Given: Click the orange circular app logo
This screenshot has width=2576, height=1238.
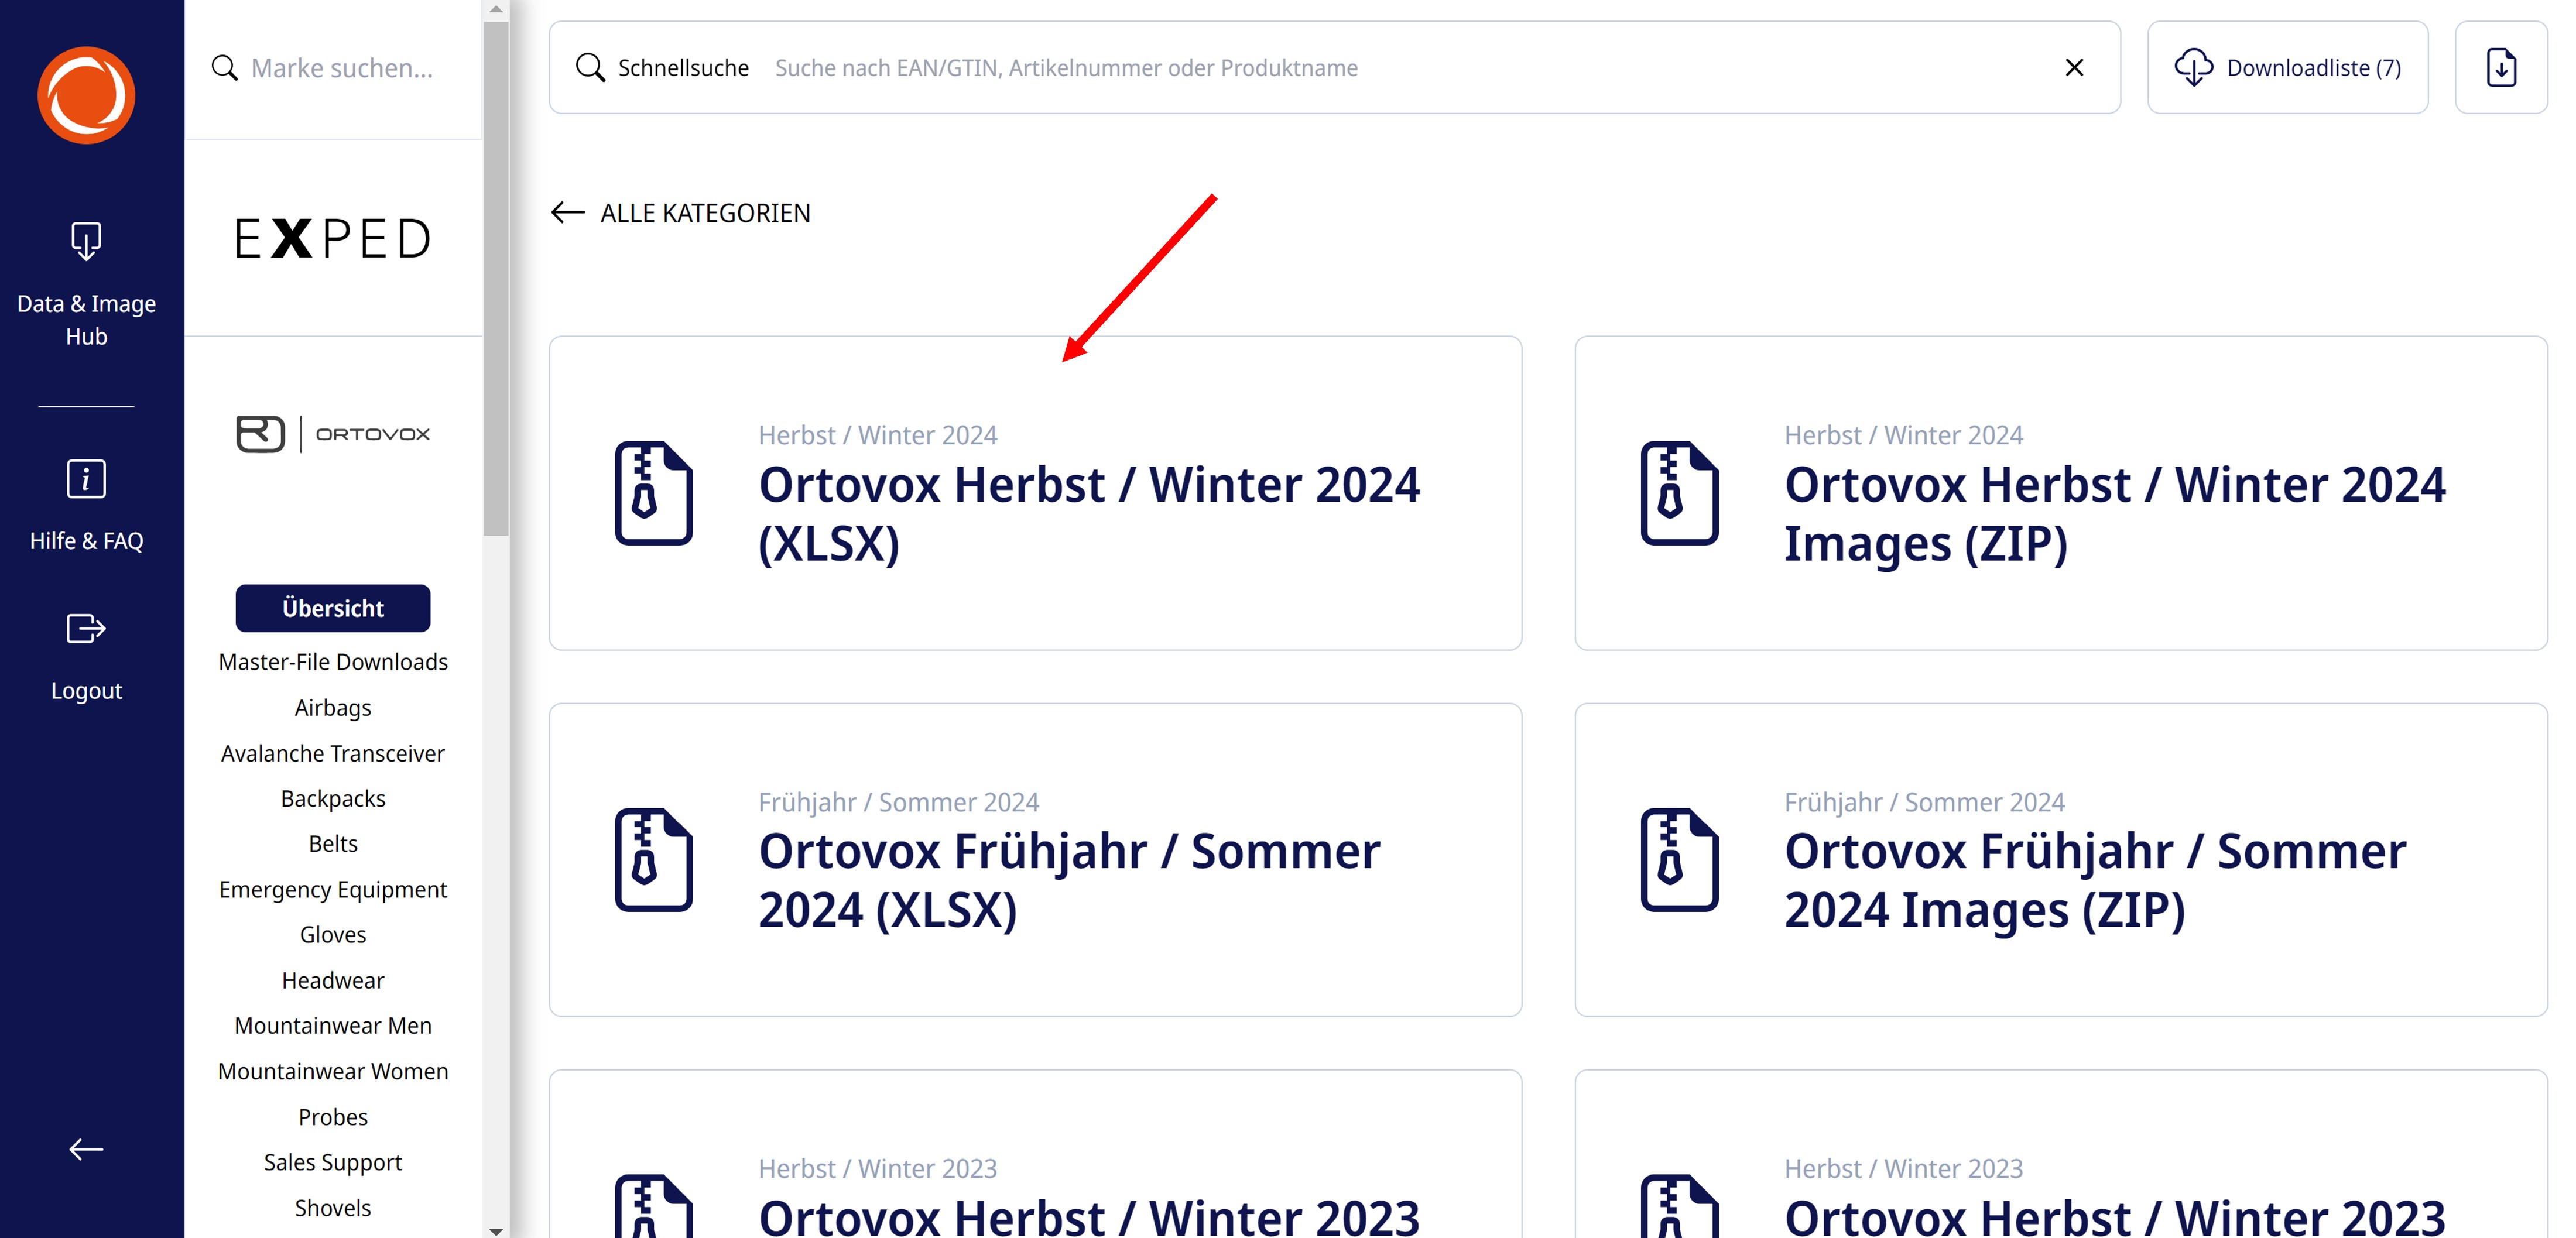Looking at the screenshot, I should click(x=86, y=95).
